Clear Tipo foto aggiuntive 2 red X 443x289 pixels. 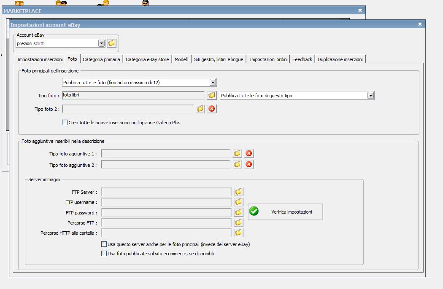pos(249,164)
